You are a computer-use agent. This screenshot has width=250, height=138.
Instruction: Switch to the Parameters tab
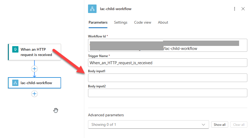pos(98,23)
